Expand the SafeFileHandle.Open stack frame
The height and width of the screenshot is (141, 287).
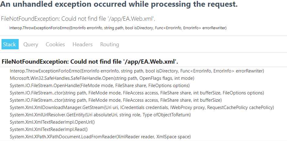coord(102,78)
